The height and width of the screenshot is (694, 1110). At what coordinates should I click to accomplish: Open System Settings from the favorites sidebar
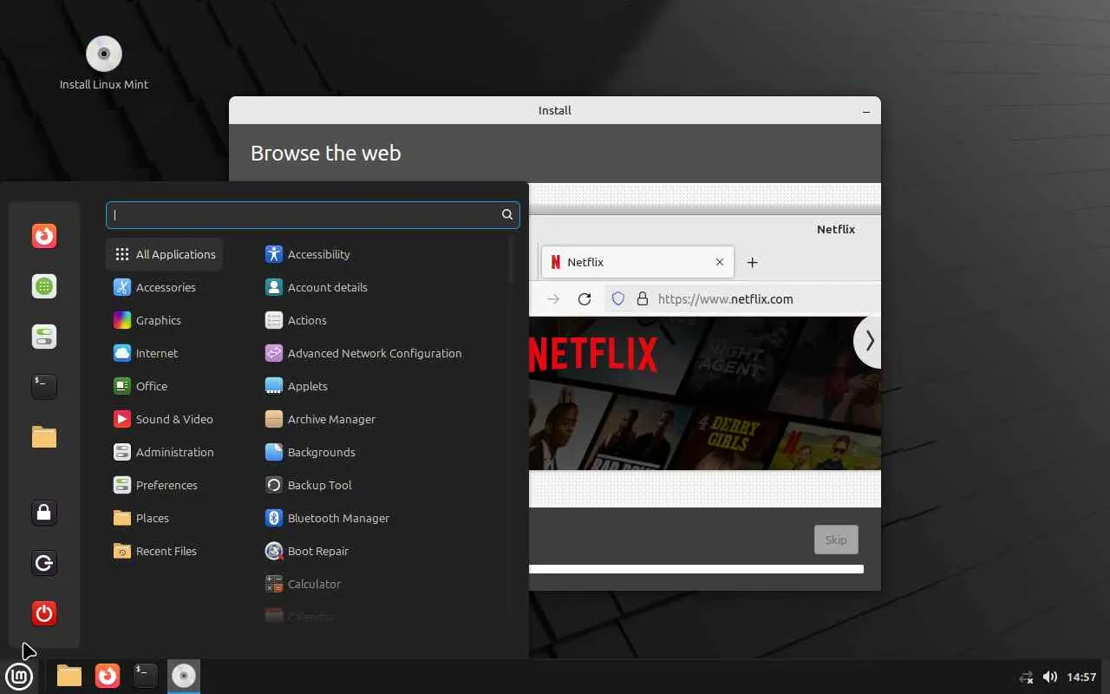pyautogui.click(x=44, y=337)
